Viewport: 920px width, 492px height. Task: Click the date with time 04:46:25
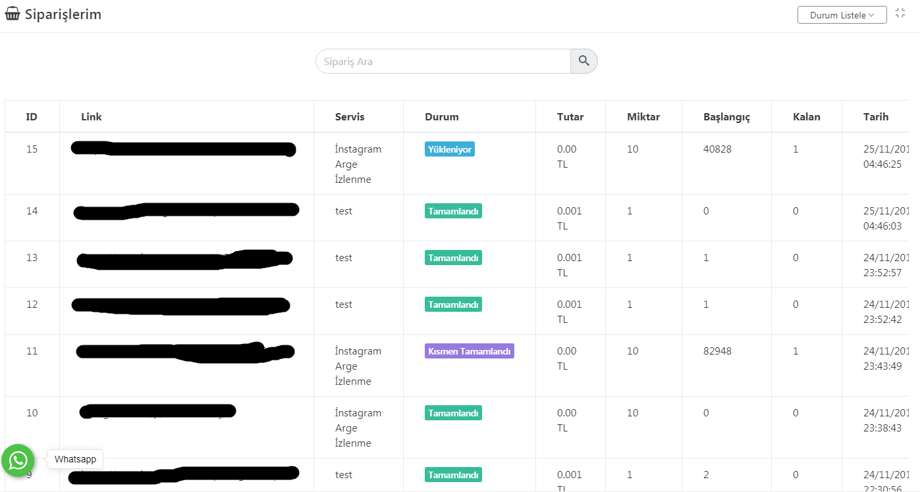coord(886,157)
